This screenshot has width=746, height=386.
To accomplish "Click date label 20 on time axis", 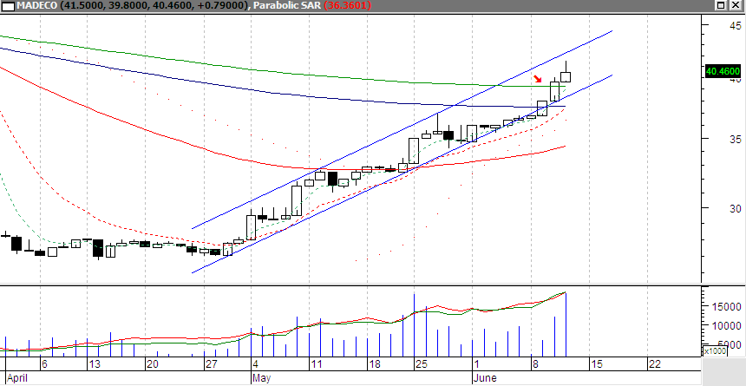I will 153,364.
